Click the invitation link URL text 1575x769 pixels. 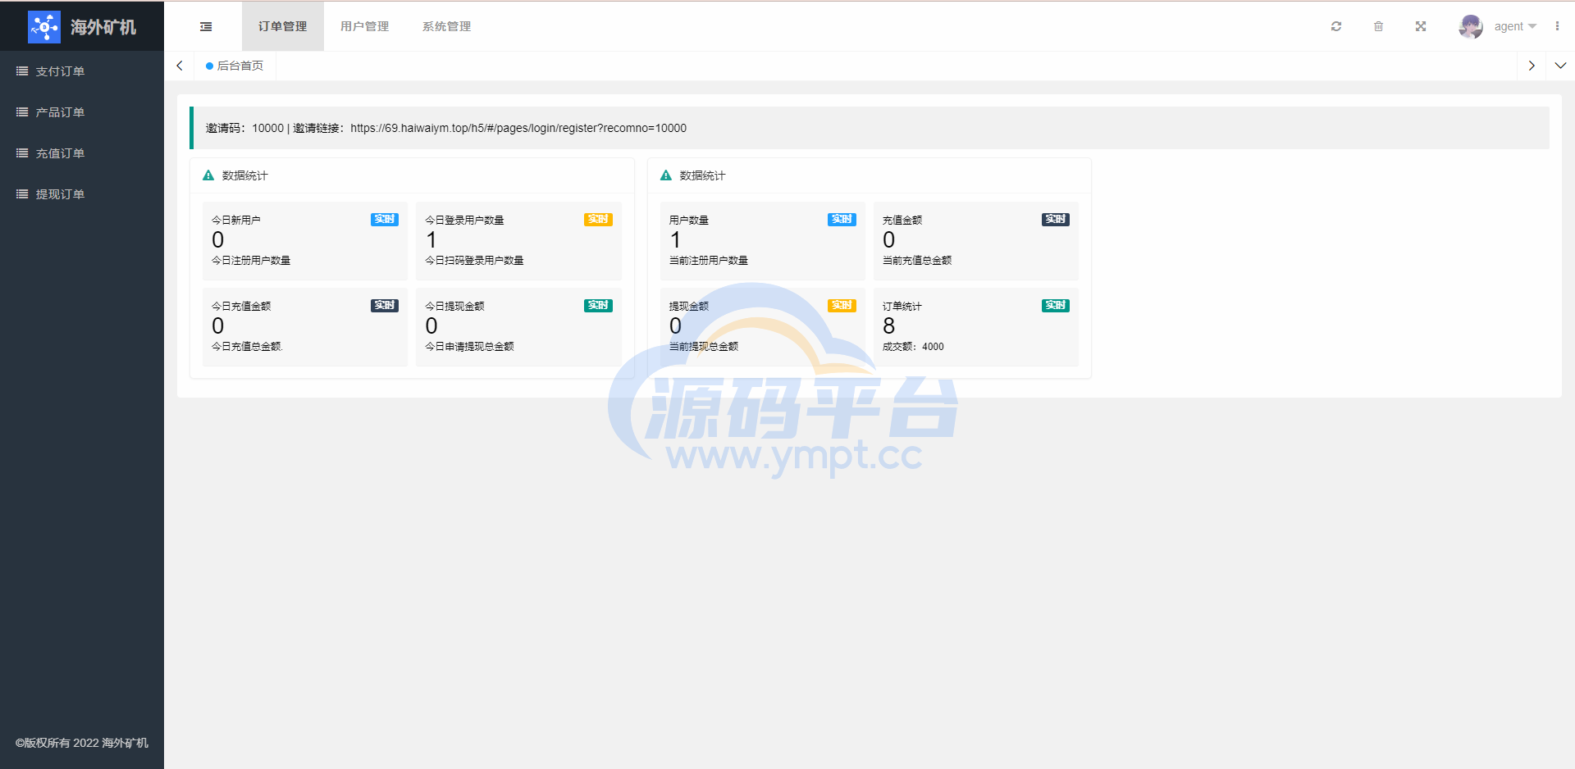pos(518,128)
